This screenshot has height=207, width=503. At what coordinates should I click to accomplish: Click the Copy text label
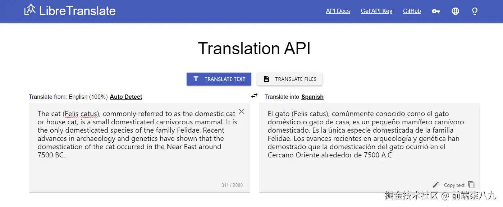(454, 185)
